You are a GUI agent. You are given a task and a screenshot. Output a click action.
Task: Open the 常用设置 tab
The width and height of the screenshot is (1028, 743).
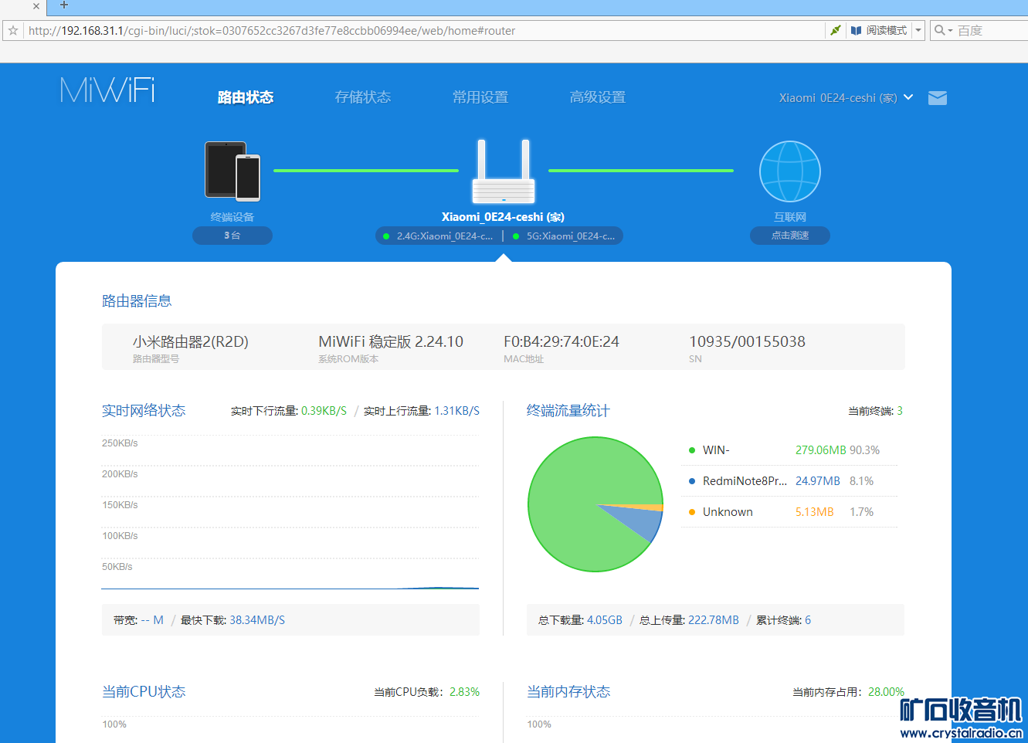coord(480,97)
